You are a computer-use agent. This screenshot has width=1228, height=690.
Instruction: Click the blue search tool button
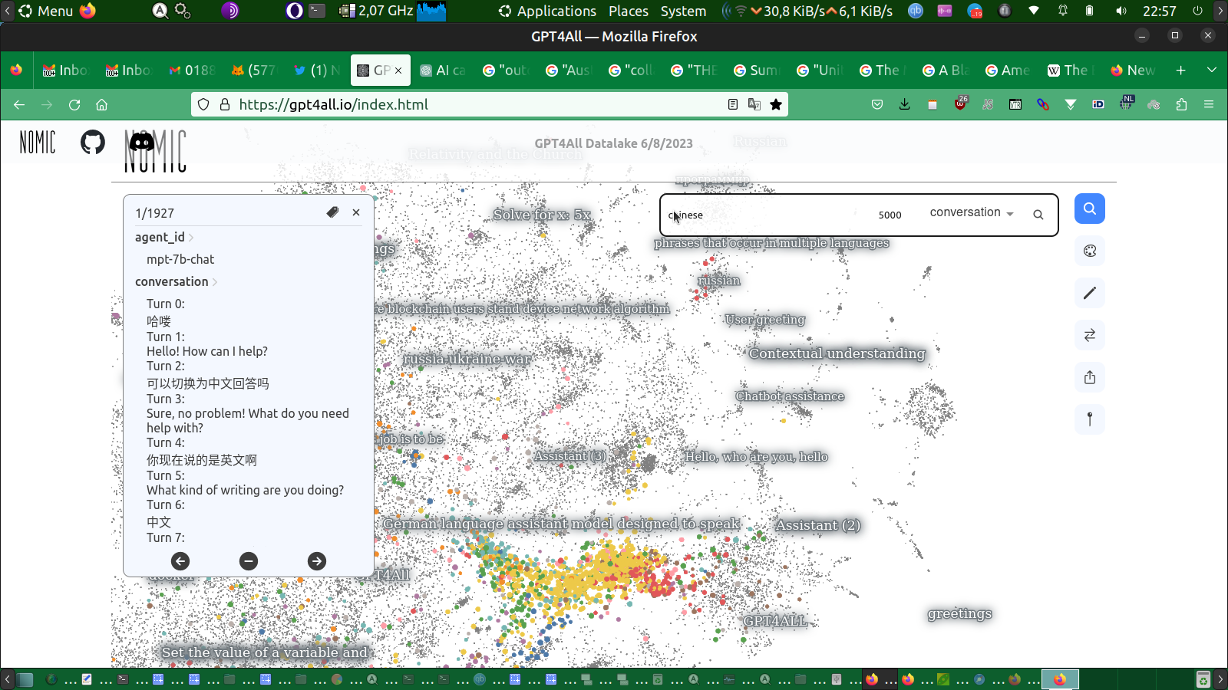point(1089,209)
